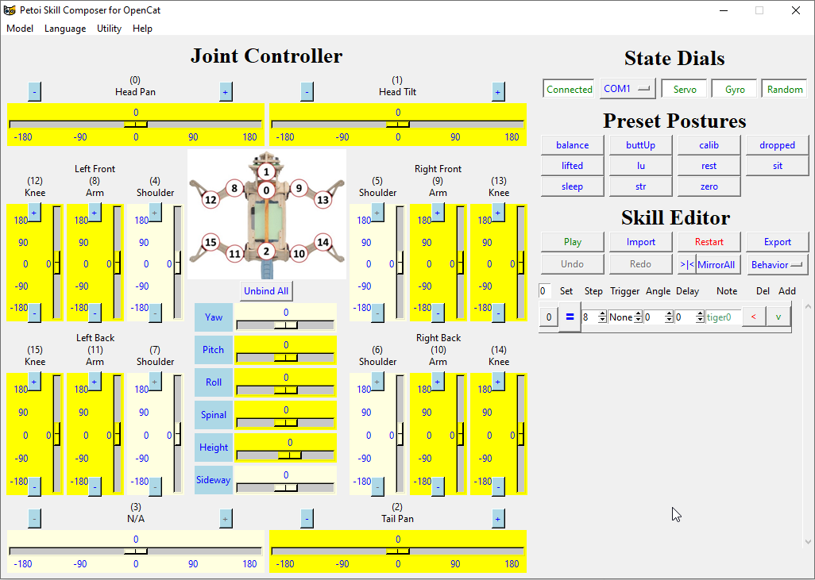
Task: Click the green add frame arrow
Action: tap(778, 317)
